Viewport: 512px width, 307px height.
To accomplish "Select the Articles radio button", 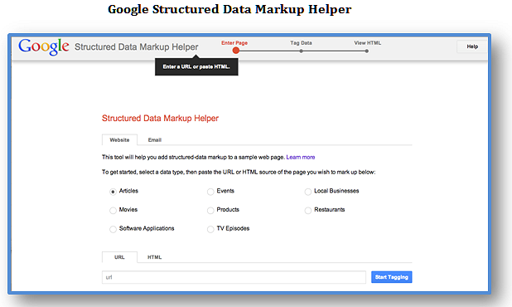I will [x=113, y=192].
